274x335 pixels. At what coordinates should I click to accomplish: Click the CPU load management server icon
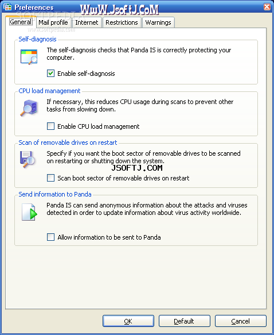[29, 108]
